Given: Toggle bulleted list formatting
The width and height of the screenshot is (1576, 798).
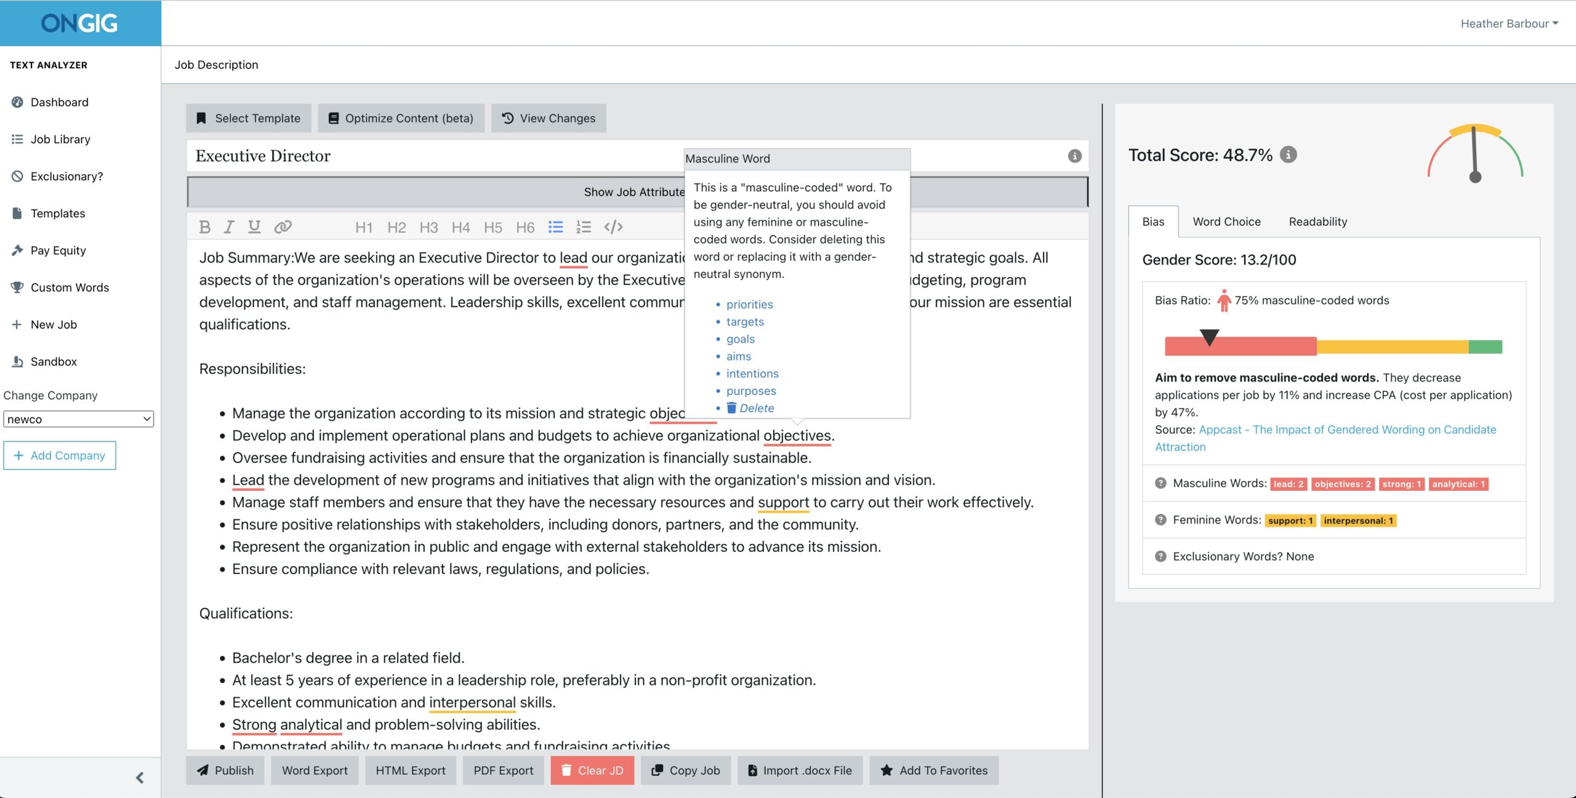Looking at the screenshot, I should (556, 227).
